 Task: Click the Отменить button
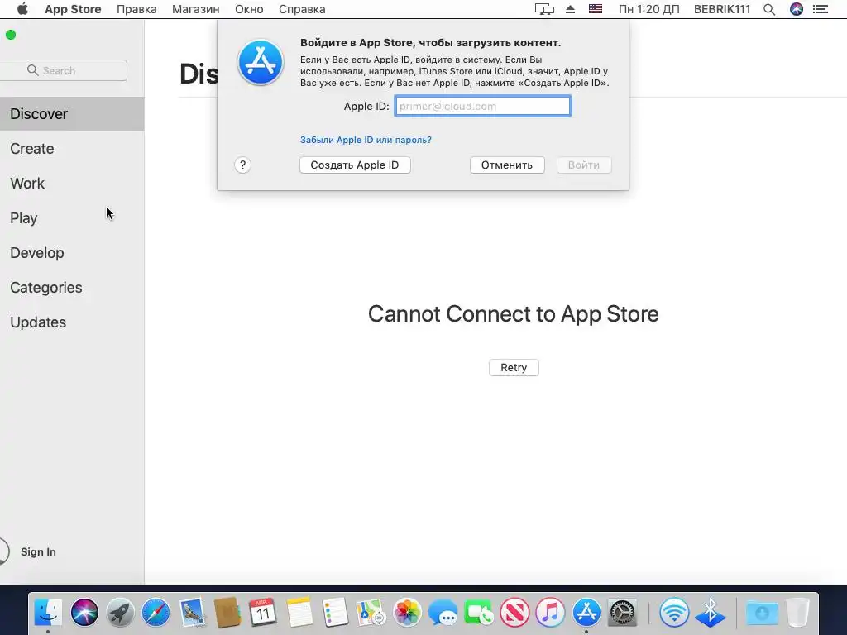(507, 165)
